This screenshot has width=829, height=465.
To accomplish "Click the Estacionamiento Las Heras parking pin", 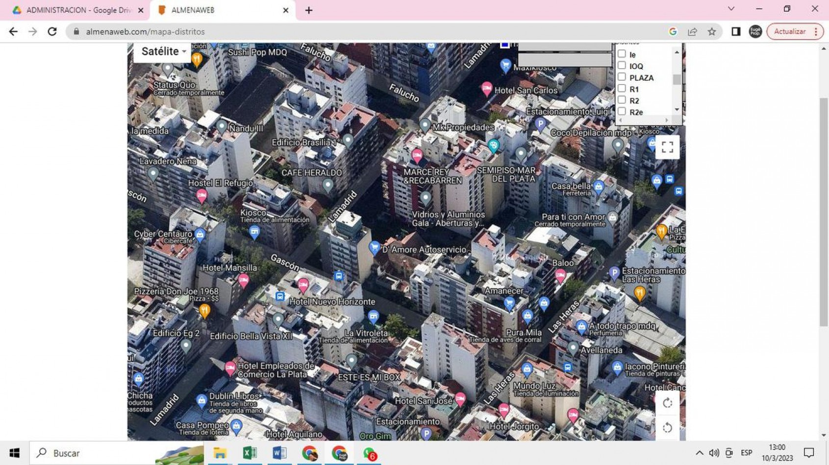I will 614,273.
